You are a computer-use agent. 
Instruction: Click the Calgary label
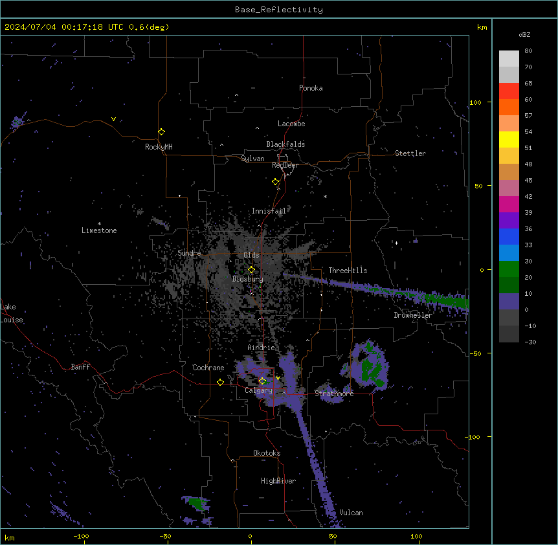(258, 390)
